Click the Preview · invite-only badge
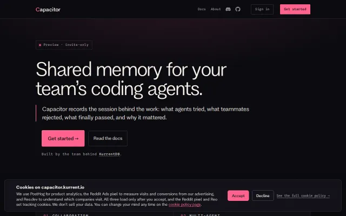 click(64, 45)
